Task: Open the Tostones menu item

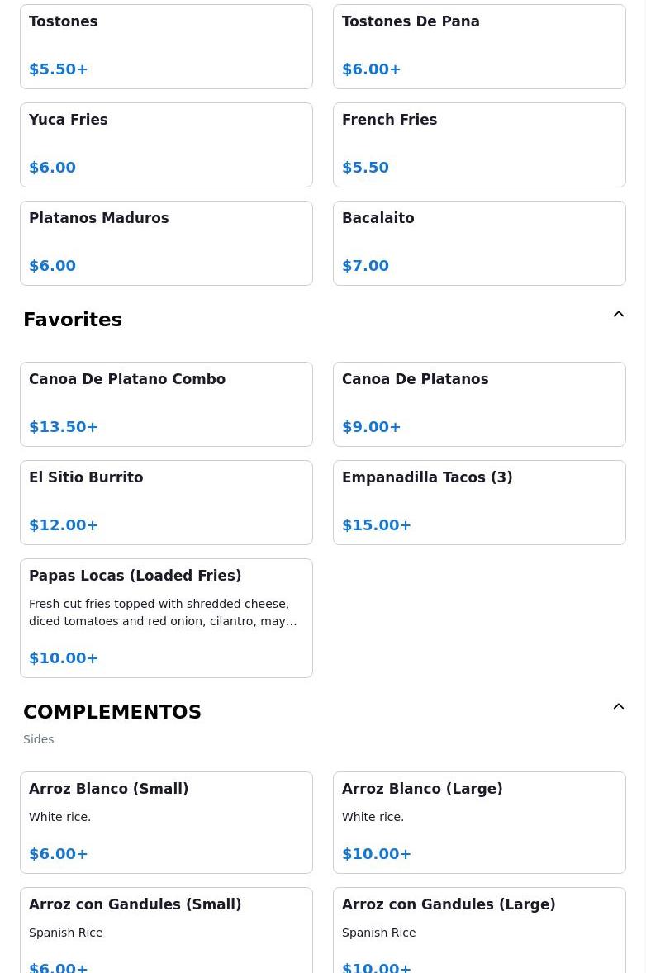Action: [166, 46]
